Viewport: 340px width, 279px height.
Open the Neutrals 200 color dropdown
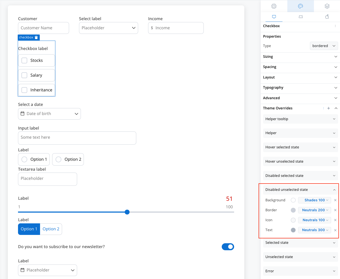(x=314, y=210)
